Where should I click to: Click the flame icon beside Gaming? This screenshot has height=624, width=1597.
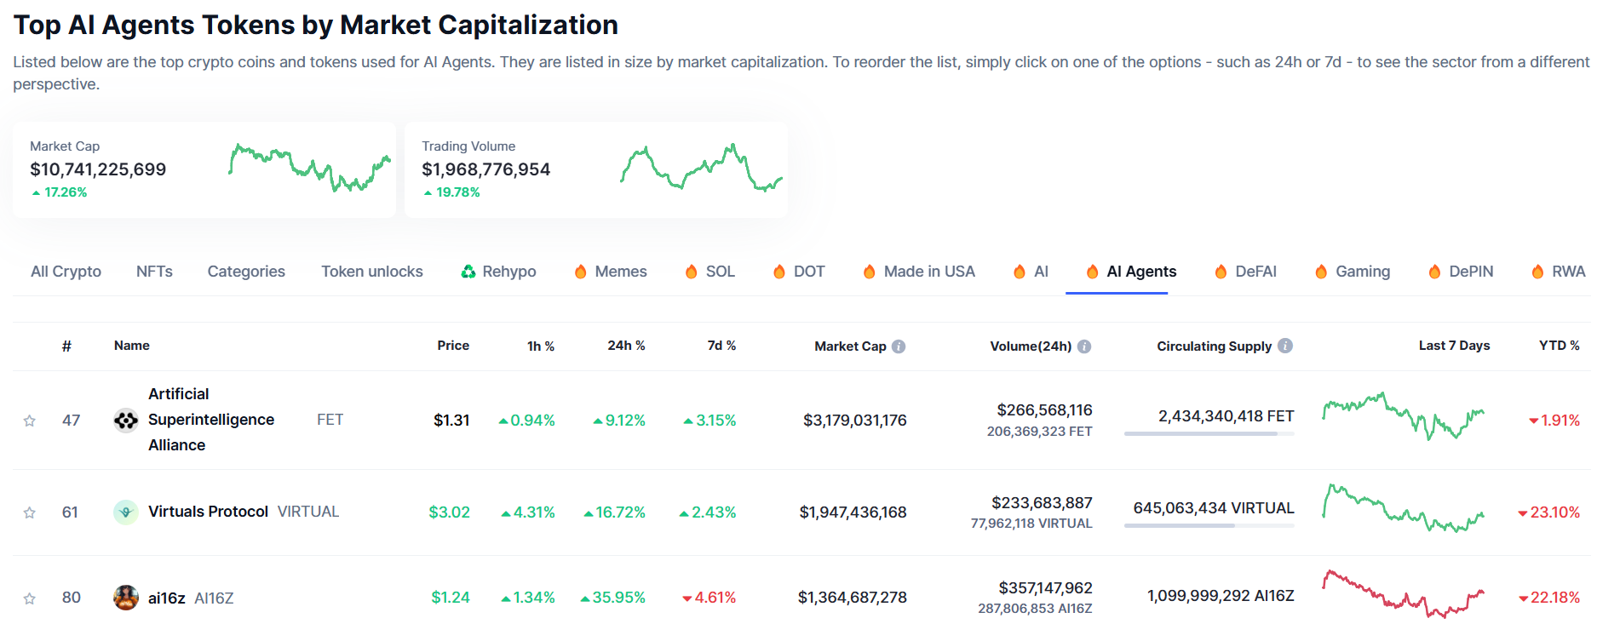(1322, 272)
